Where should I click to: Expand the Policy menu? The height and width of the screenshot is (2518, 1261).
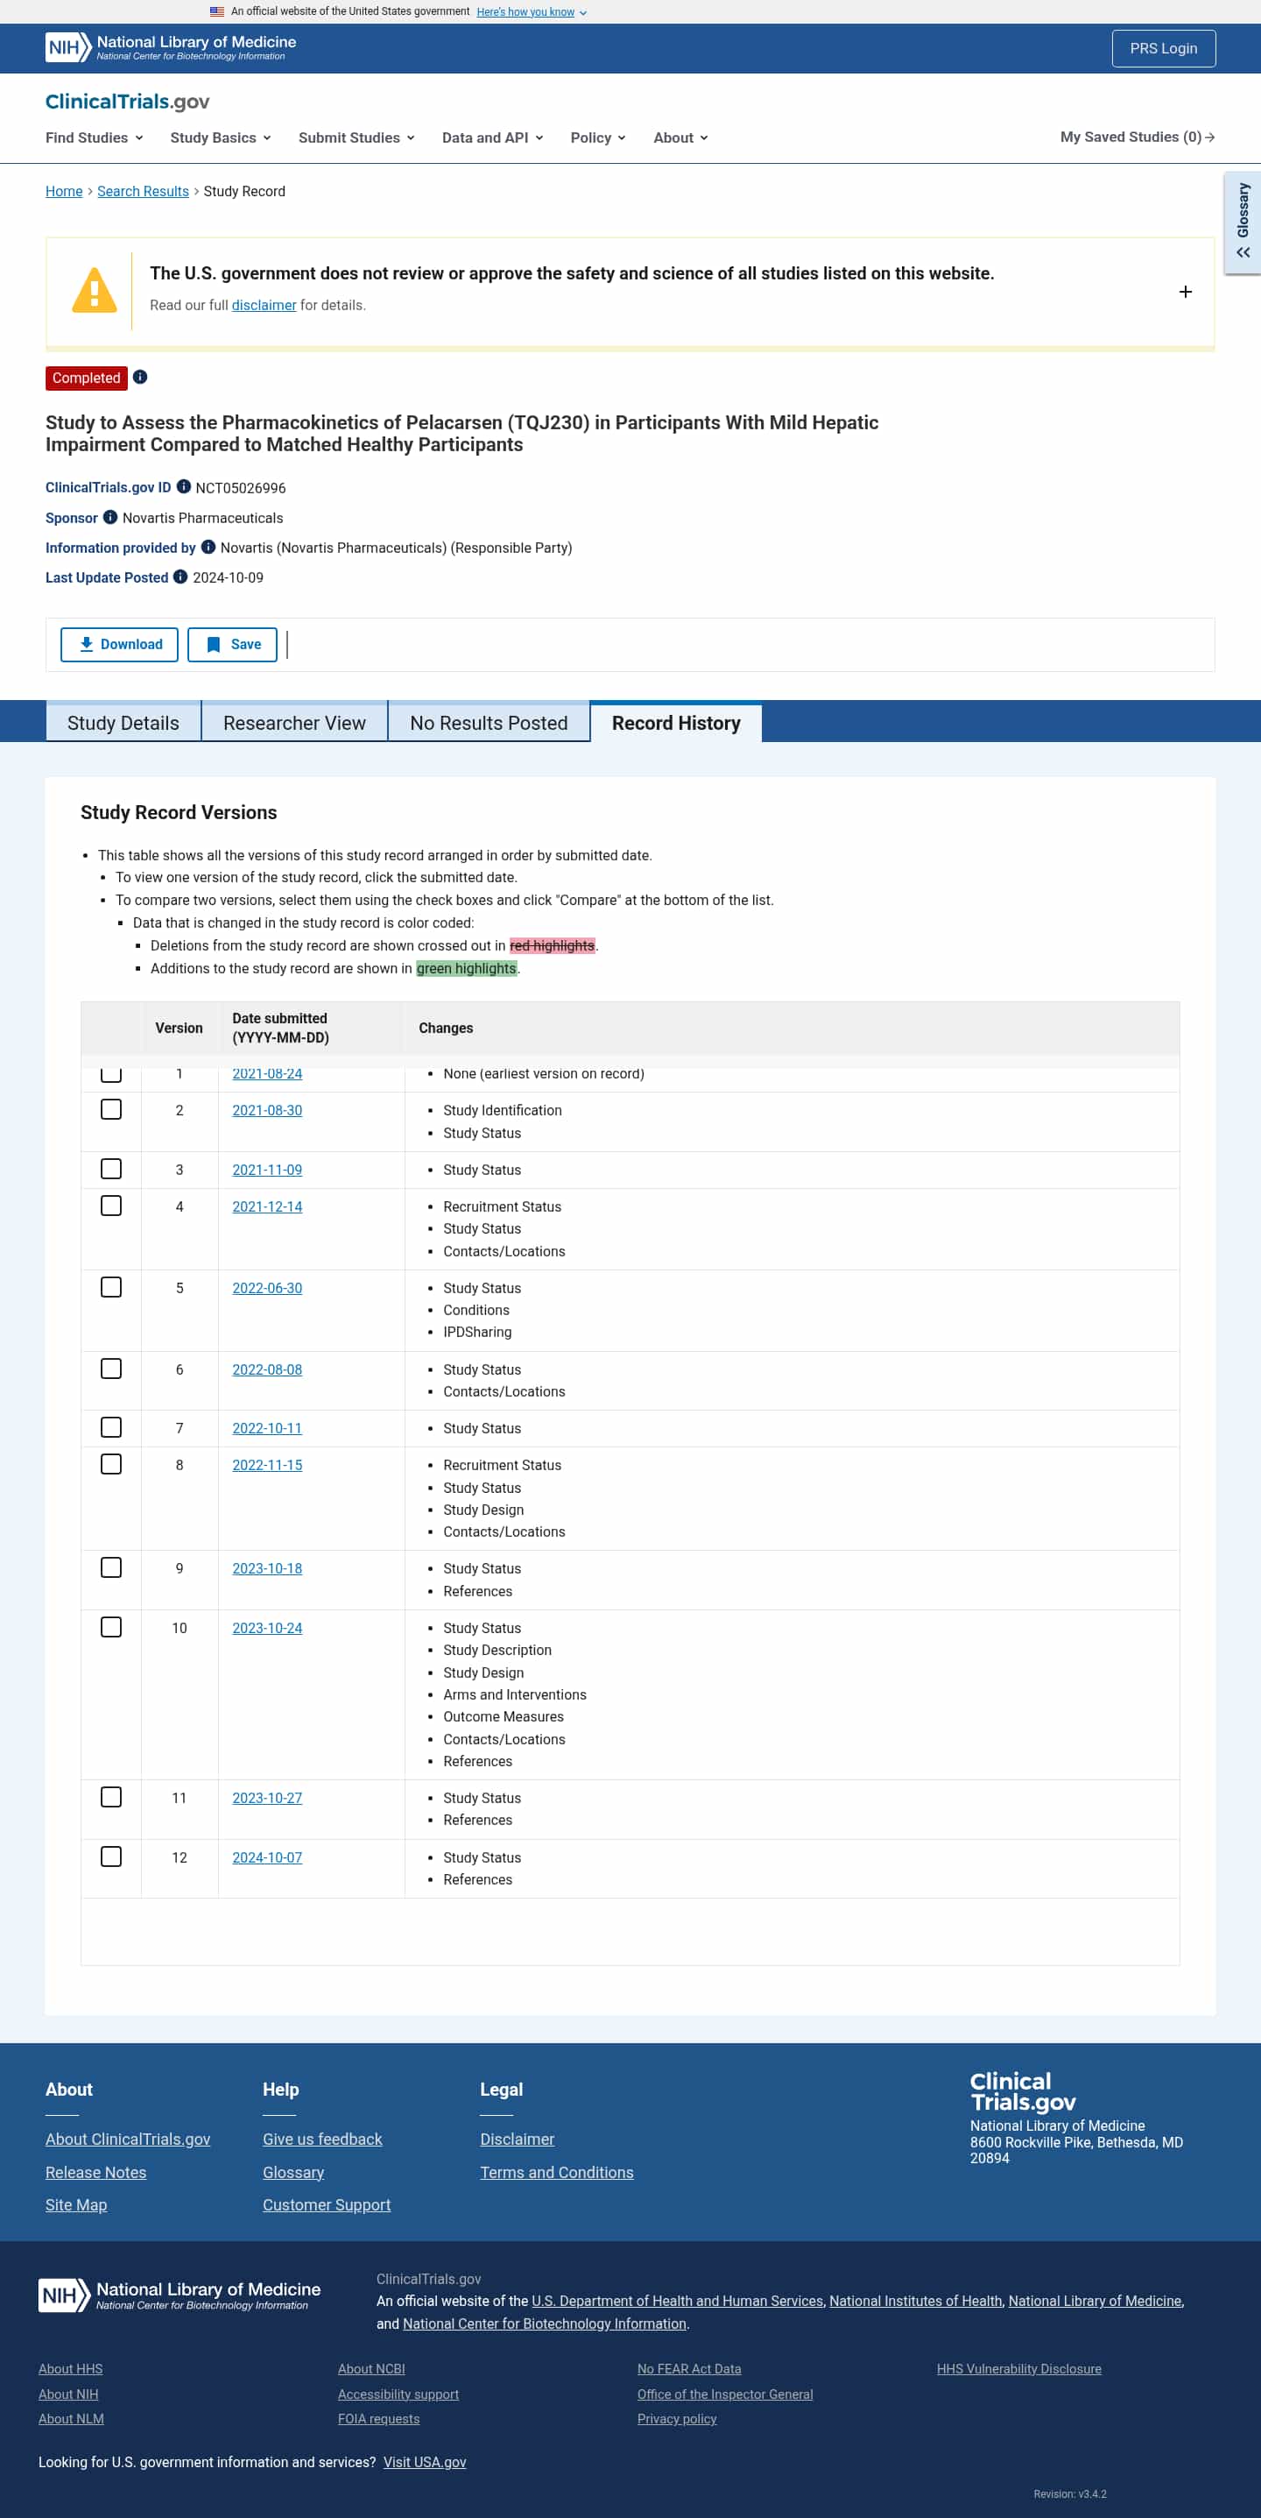[x=598, y=138]
